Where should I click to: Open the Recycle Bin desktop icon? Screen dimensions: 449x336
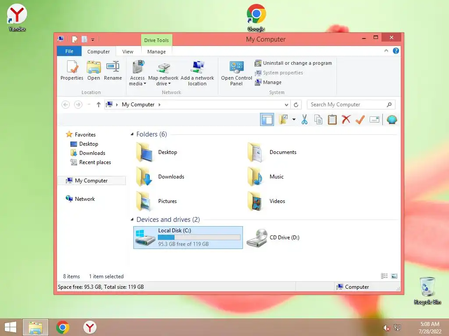pyautogui.click(x=427, y=290)
